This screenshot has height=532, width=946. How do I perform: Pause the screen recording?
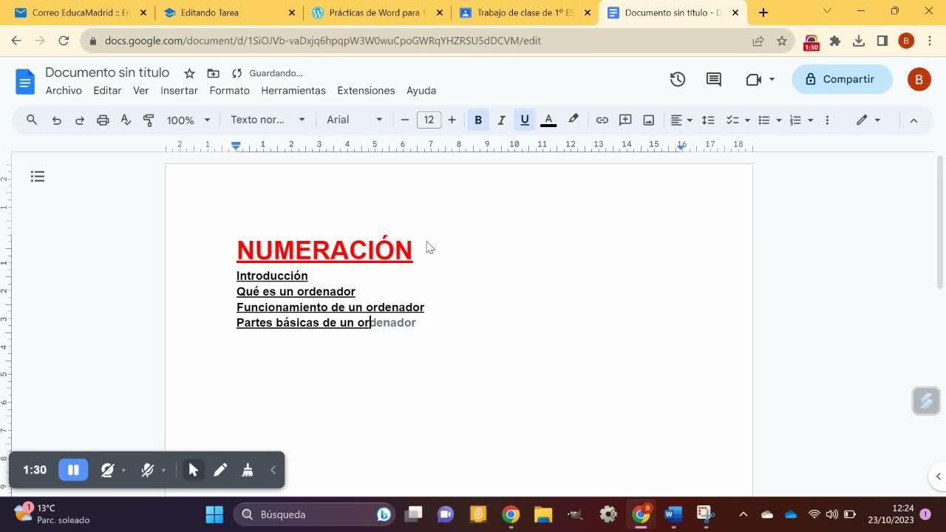pyautogui.click(x=73, y=470)
